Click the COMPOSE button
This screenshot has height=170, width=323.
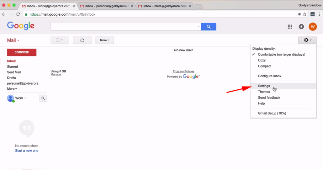tap(22, 52)
